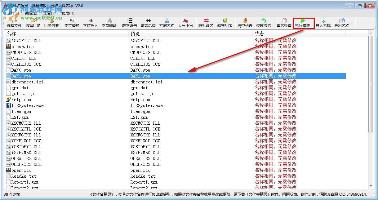Select ReadMe.txt in the name column
Screen dimensions: 378x200
24,176
